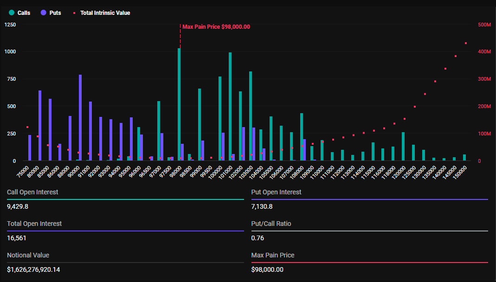Click the 500M right axis label

484,25
